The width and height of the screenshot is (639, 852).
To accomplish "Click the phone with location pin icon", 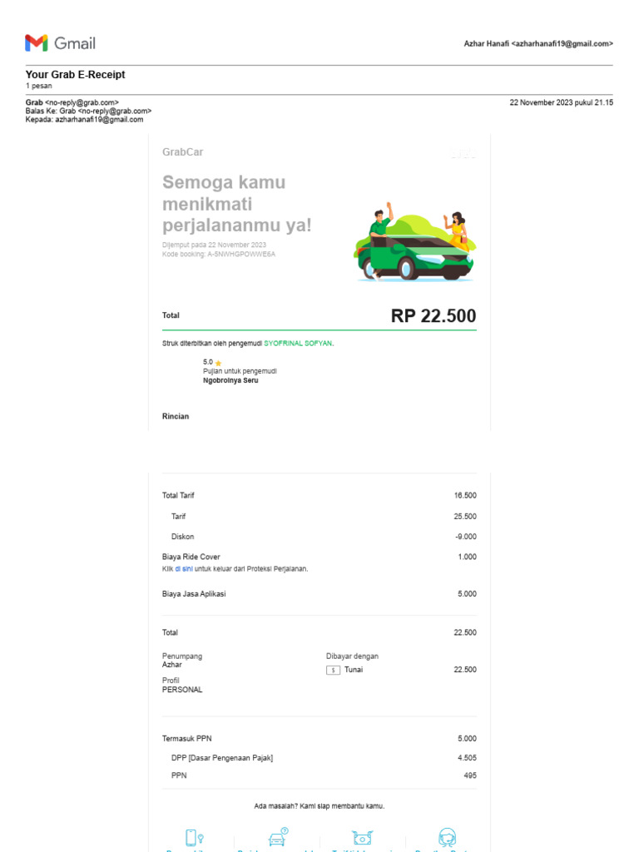I will 194,836.
